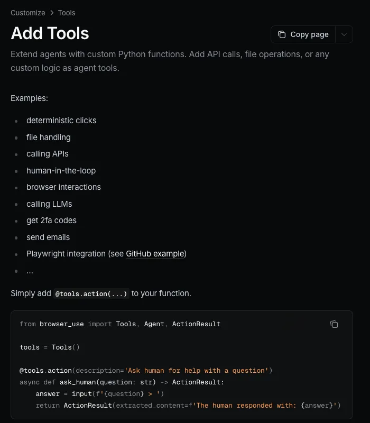Click the 'async def ask_human' code line
The height and width of the screenshot is (423, 370).
[x=122, y=382]
